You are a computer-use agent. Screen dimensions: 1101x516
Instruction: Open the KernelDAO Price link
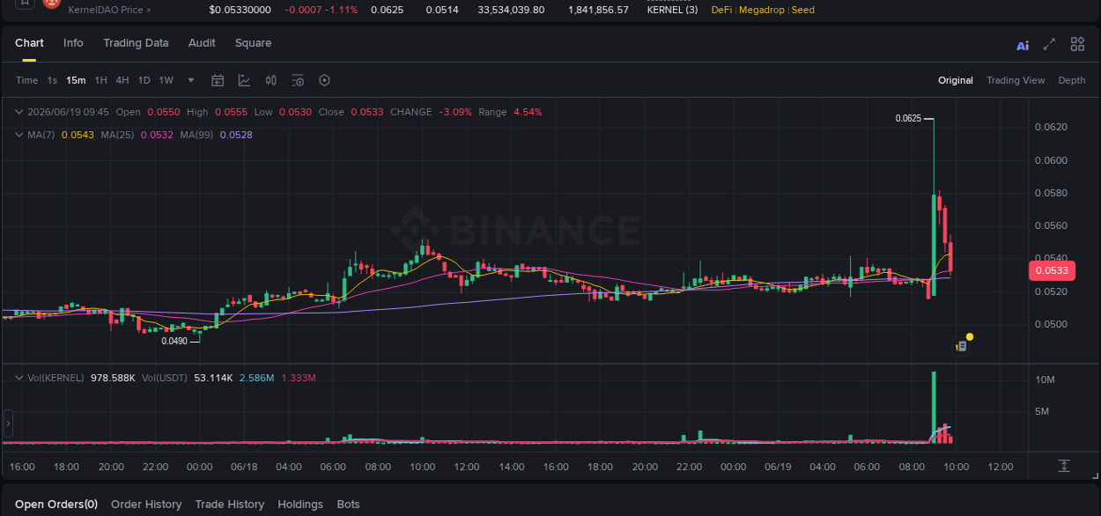pos(109,10)
